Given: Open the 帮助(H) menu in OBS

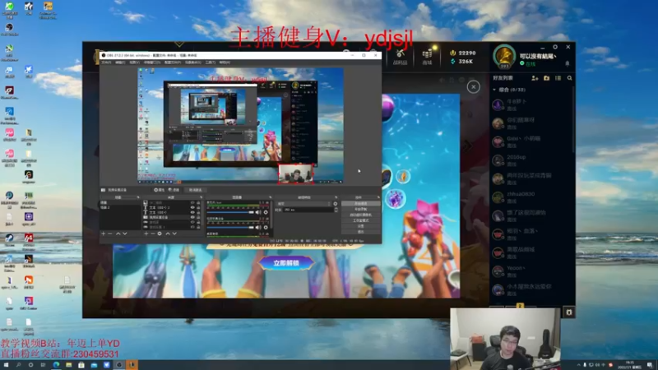Looking at the screenshot, I should [x=225, y=62].
